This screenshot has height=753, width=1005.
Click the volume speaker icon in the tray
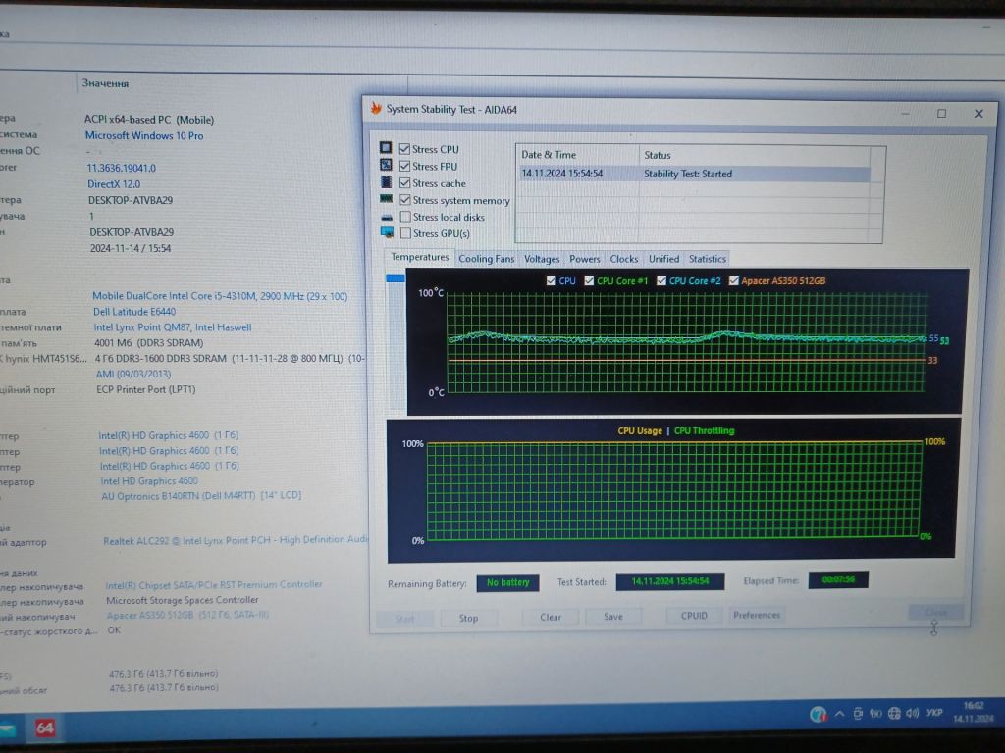(x=913, y=713)
